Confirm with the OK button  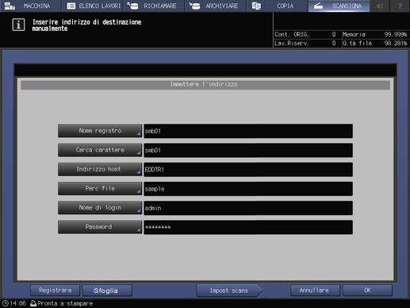(x=367, y=291)
